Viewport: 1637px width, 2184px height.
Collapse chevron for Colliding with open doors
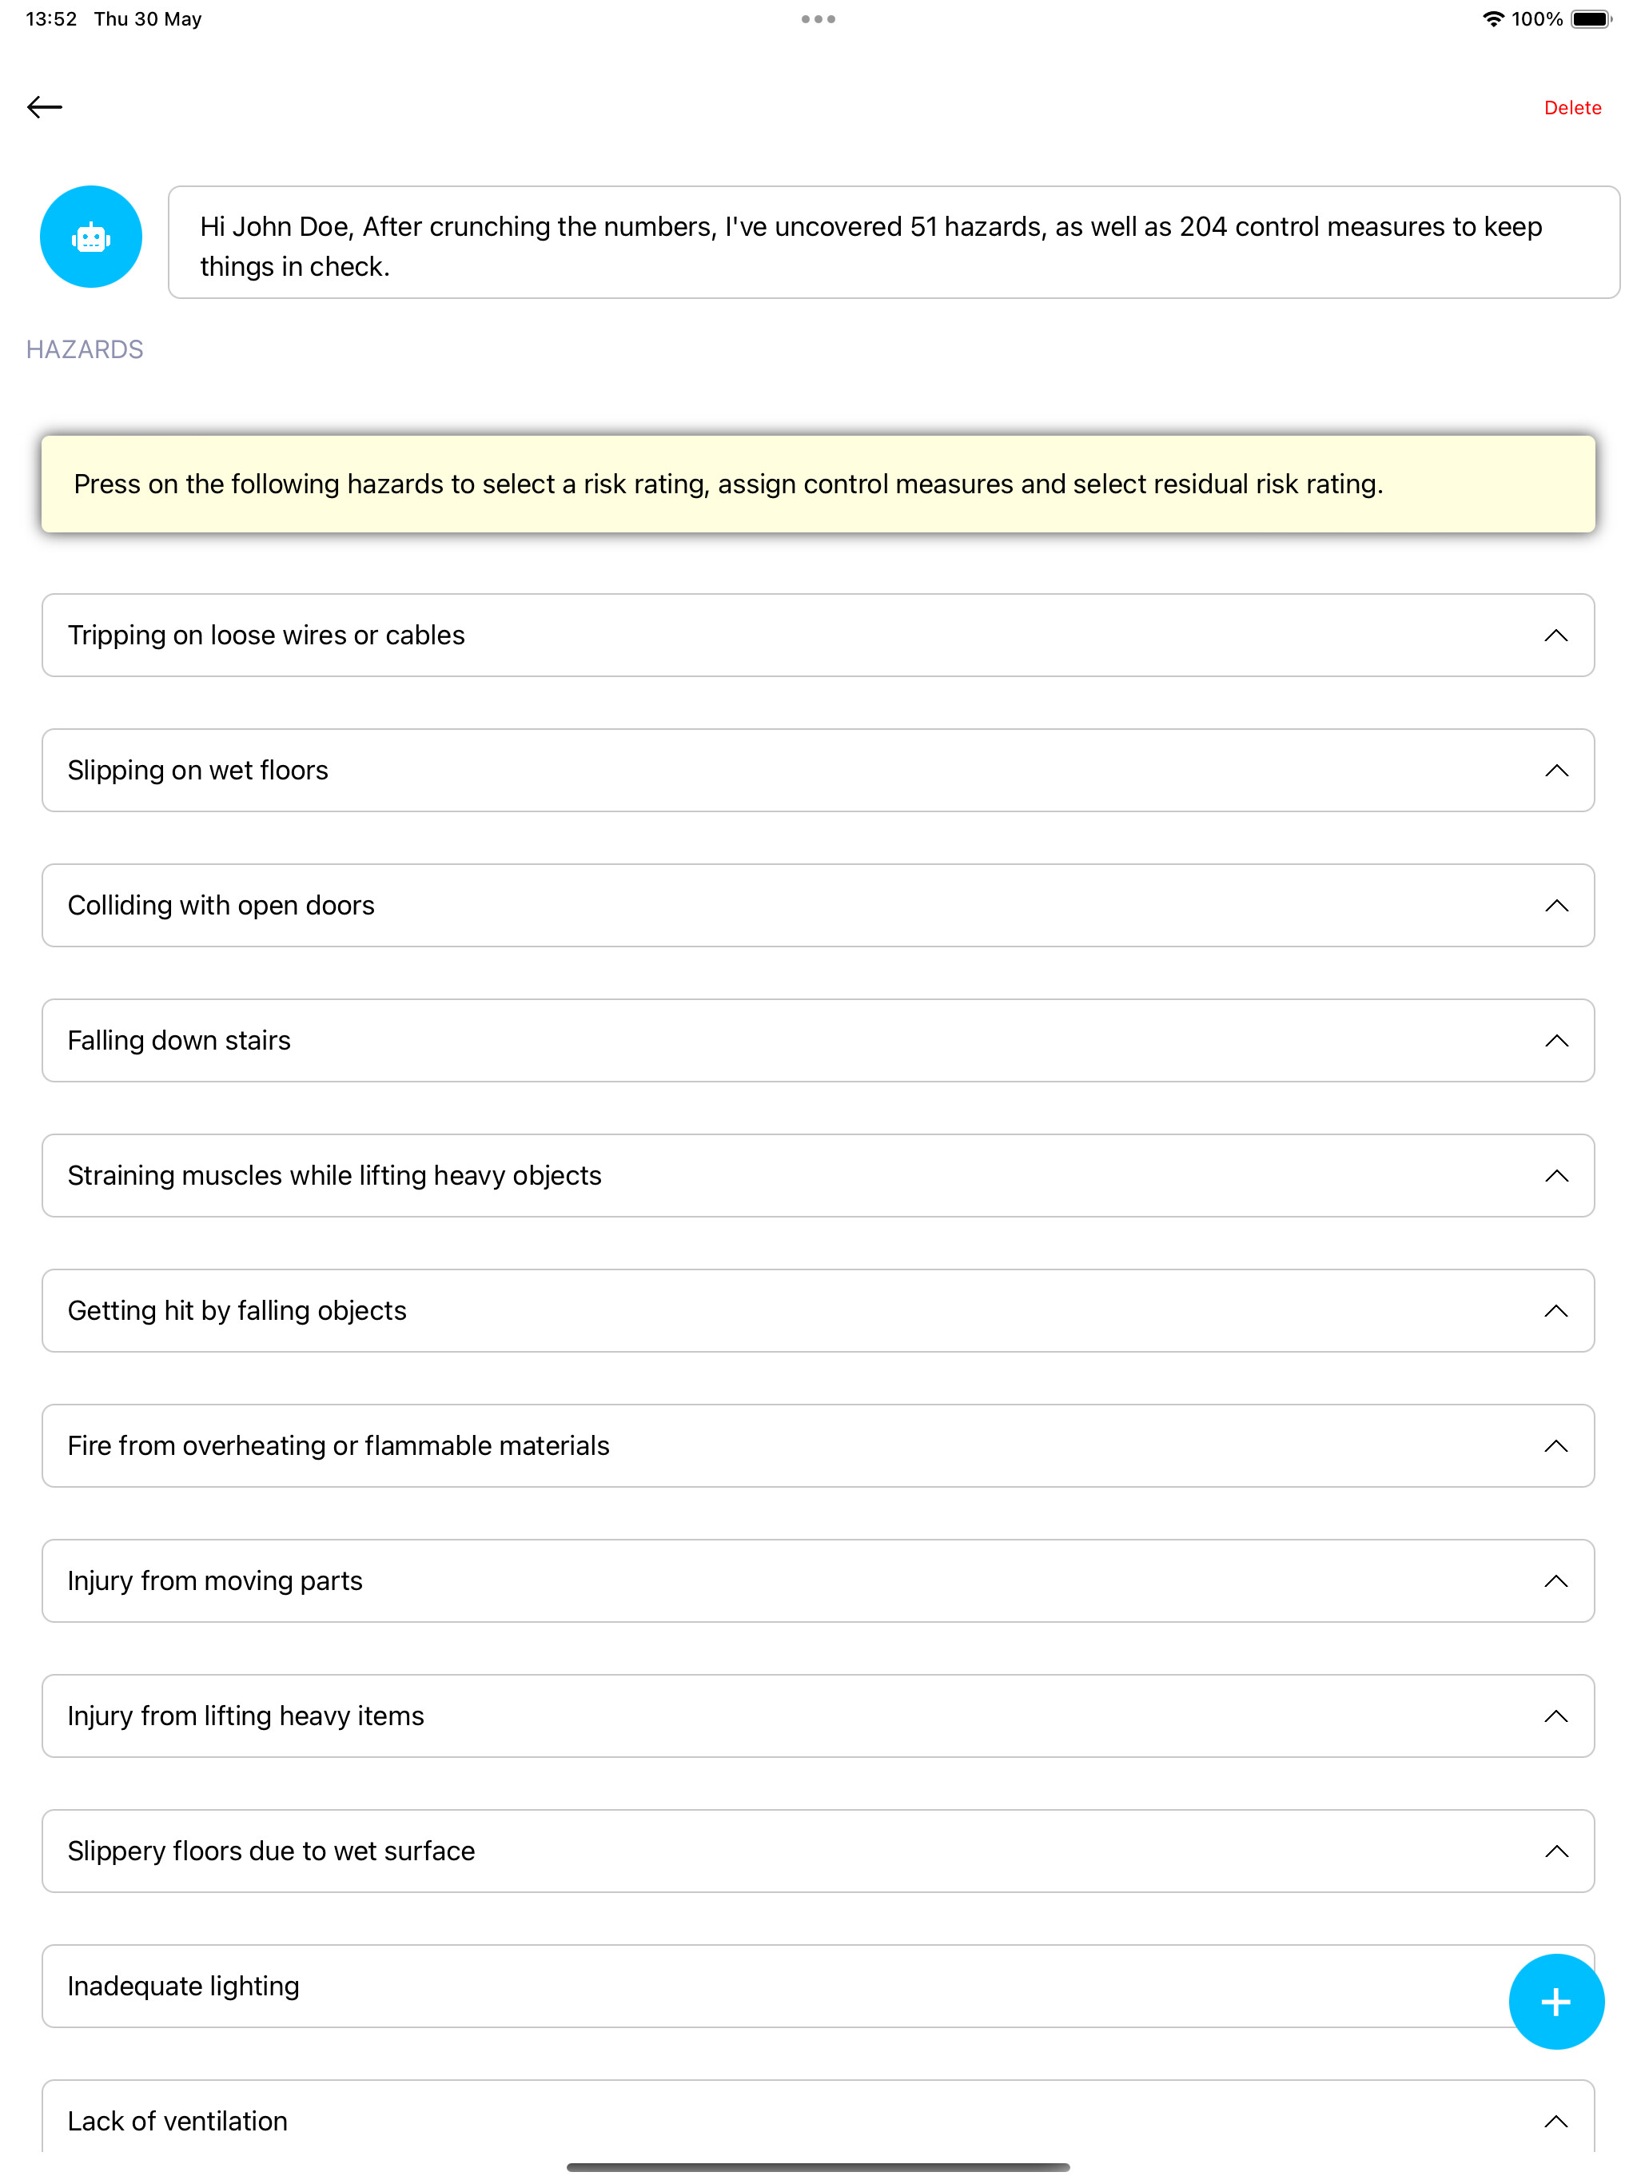pyautogui.click(x=1555, y=906)
